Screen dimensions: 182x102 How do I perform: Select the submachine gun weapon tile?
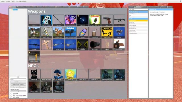point(119,20)
